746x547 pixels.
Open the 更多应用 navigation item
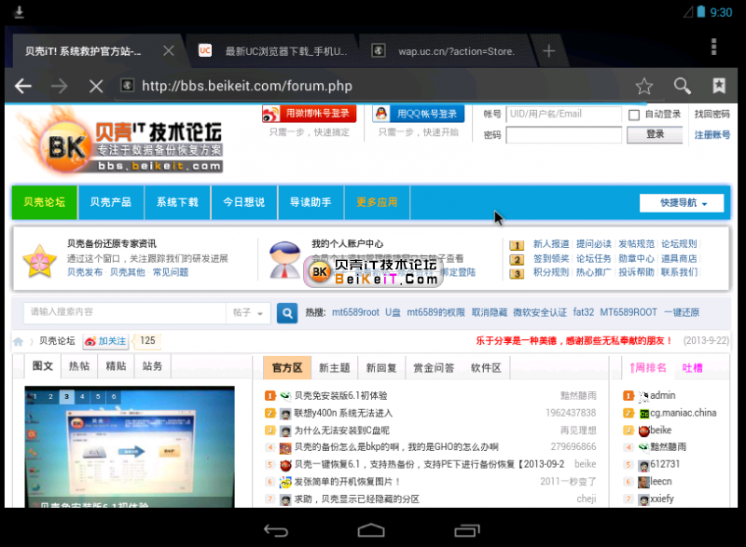coord(377,202)
